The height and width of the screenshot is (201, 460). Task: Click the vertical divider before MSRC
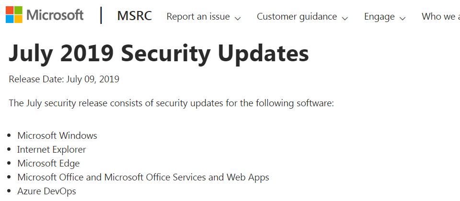(101, 15)
